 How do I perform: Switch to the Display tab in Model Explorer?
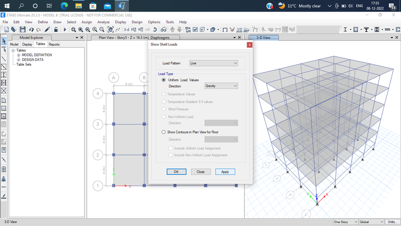(x=27, y=44)
